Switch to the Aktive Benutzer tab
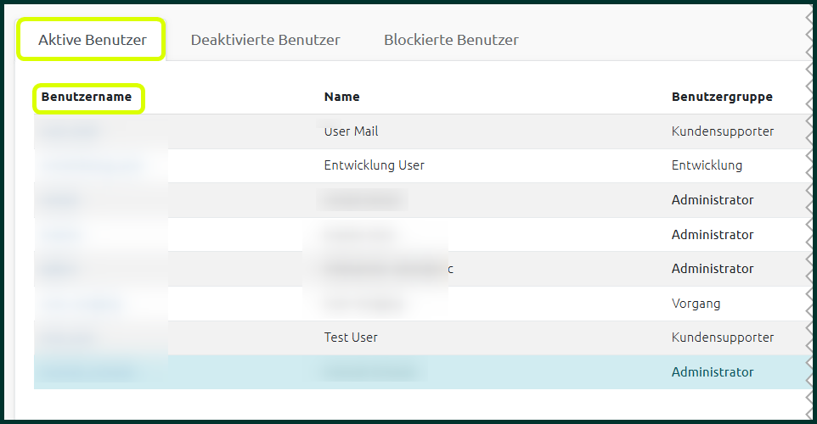The image size is (817, 424). (x=92, y=40)
